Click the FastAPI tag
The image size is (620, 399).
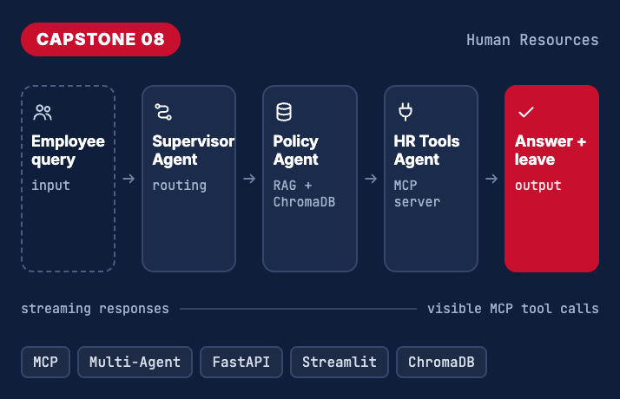pos(241,362)
